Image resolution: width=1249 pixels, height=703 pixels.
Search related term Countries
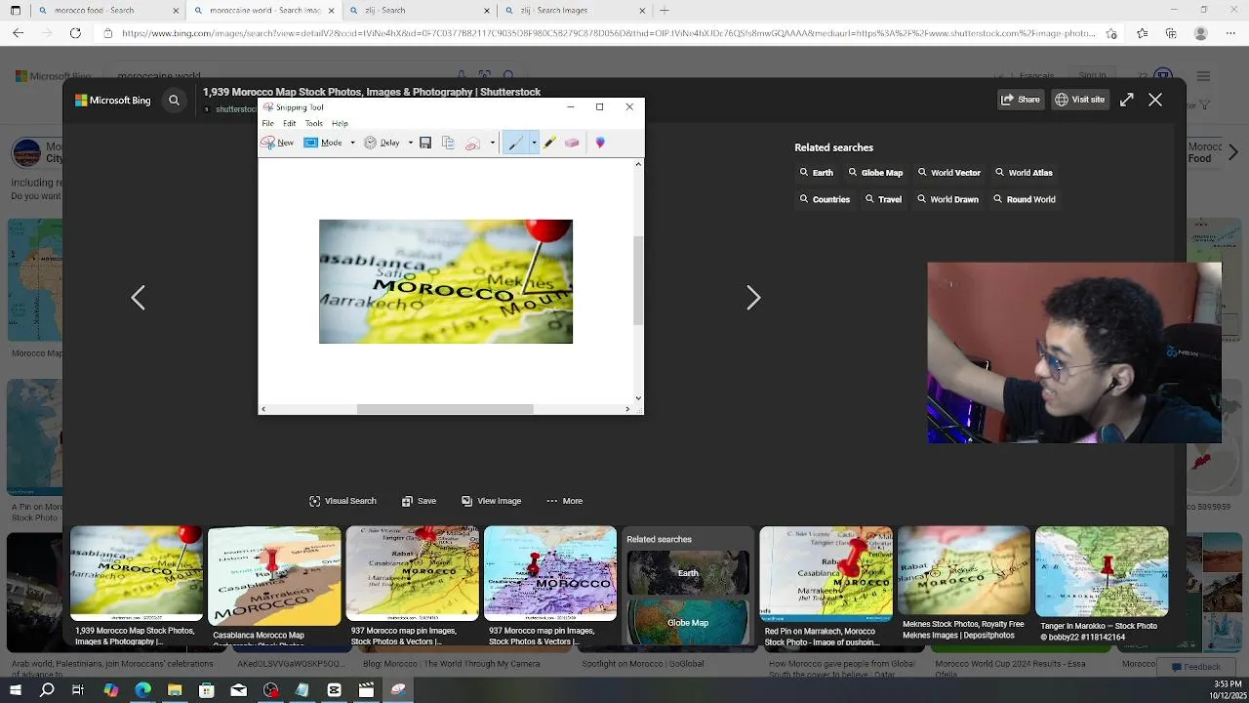click(825, 199)
